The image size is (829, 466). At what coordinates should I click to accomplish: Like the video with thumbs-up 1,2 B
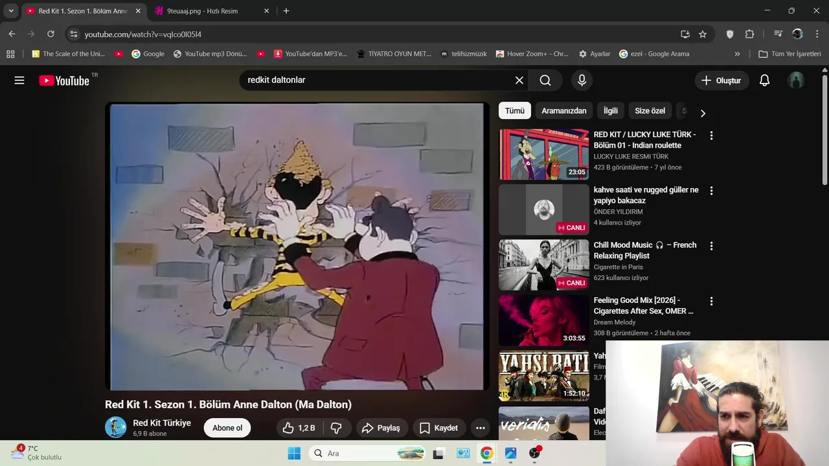(x=299, y=428)
